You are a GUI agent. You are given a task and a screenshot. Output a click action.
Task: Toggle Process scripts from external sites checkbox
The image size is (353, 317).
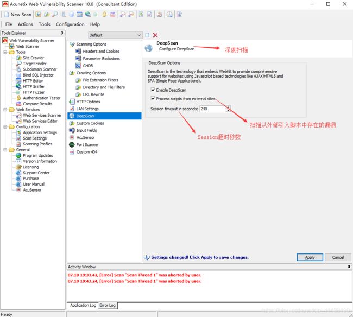(153, 99)
